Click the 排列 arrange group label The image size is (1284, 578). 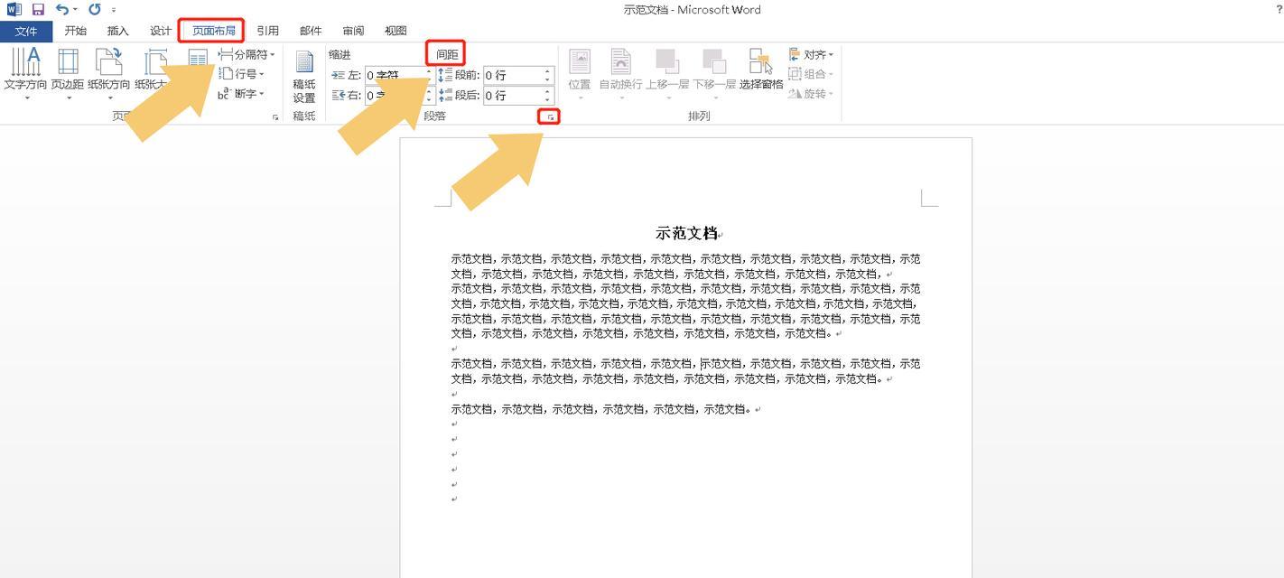click(x=699, y=117)
